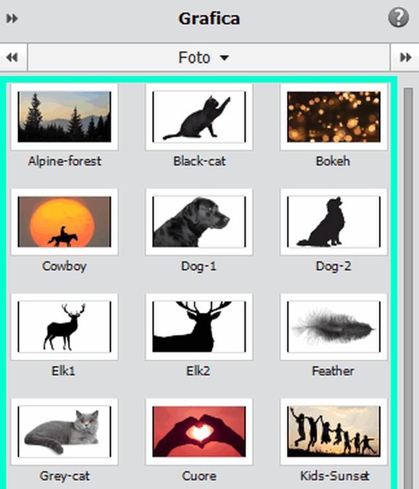The height and width of the screenshot is (489, 419).
Task: Click the Dog-2 label text
Action: tap(334, 266)
